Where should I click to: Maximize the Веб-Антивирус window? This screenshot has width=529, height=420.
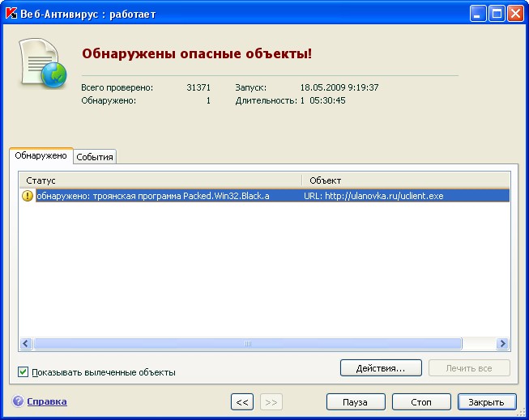(x=497, y=13)
